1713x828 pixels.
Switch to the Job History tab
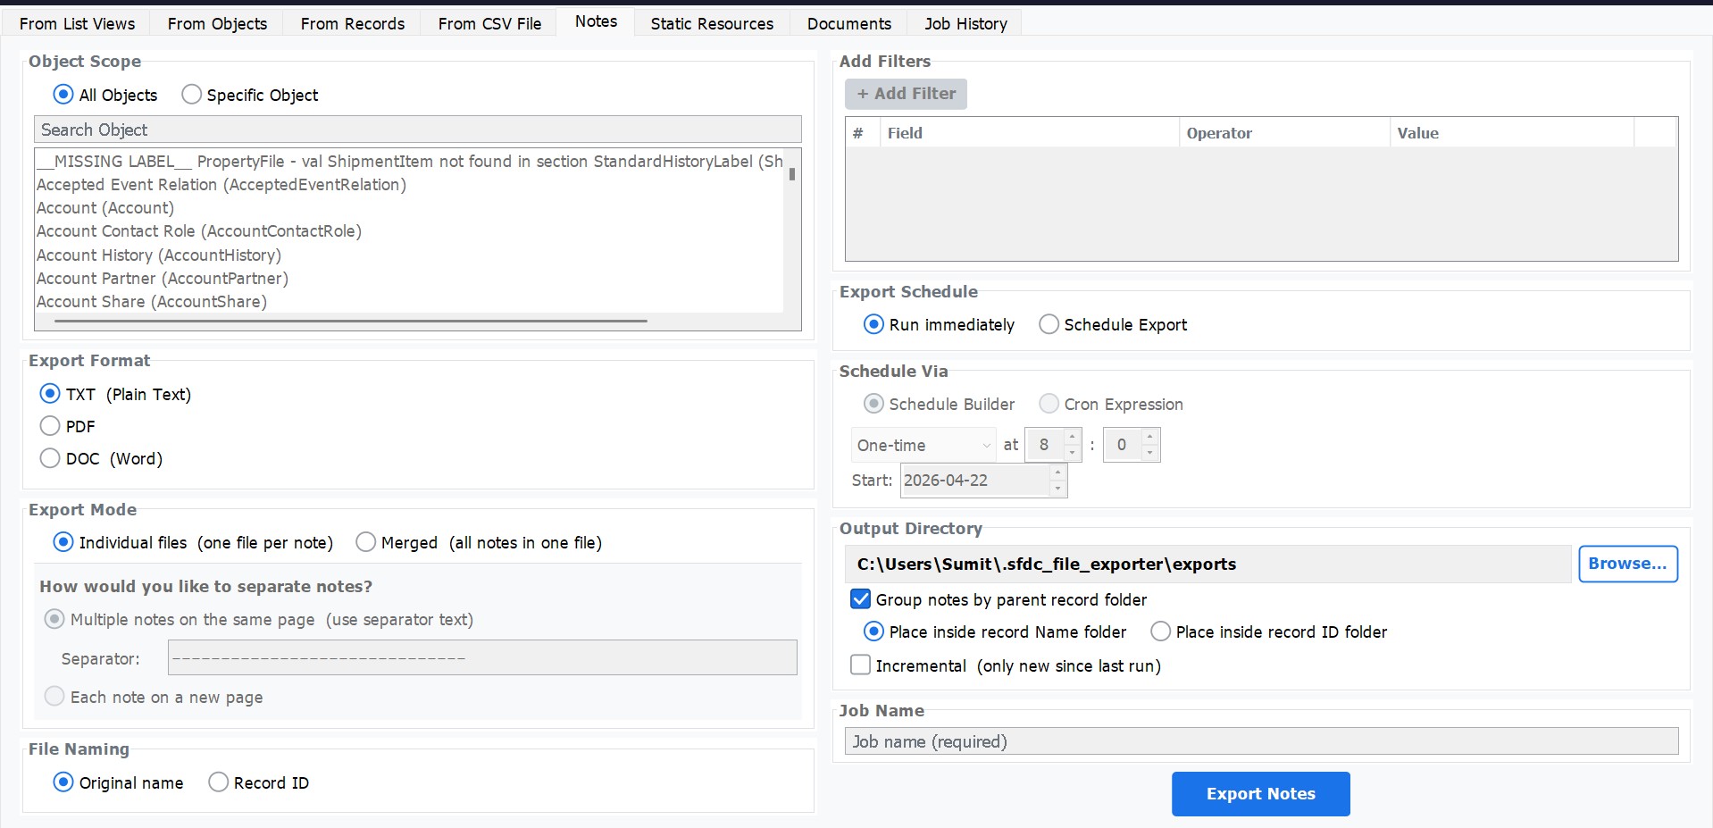pyautogui.click(x=964, y=23)
